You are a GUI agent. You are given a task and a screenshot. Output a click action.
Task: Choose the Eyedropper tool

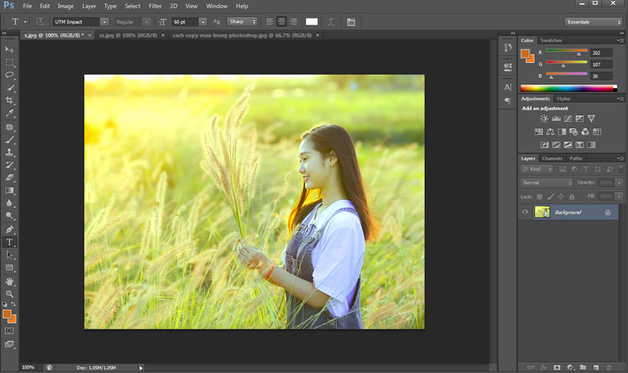tap(10, 114)
